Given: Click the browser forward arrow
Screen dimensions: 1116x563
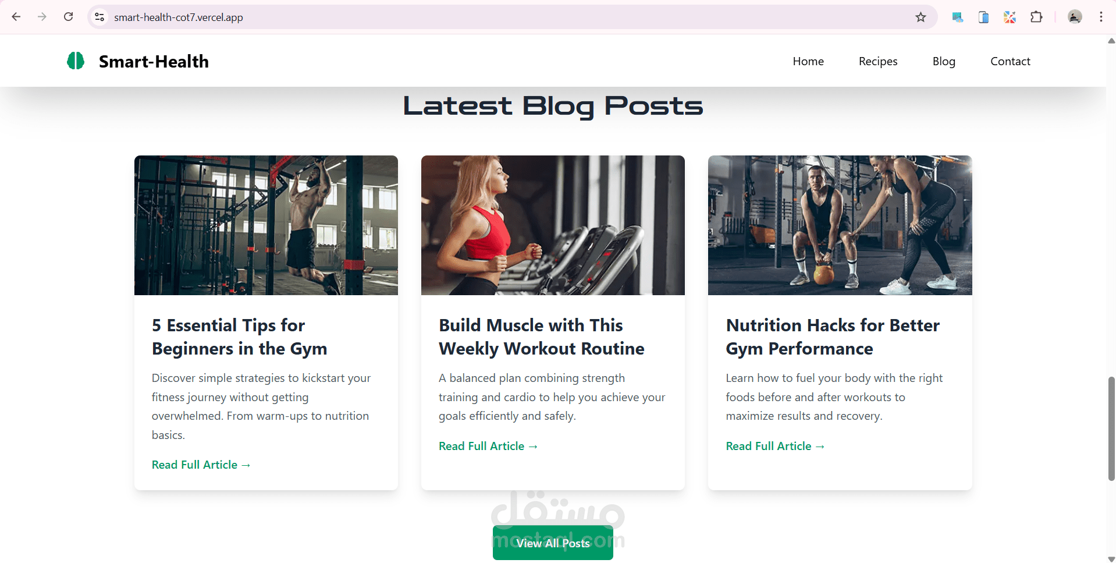Looking at the screenshot, I should (42, 17).
